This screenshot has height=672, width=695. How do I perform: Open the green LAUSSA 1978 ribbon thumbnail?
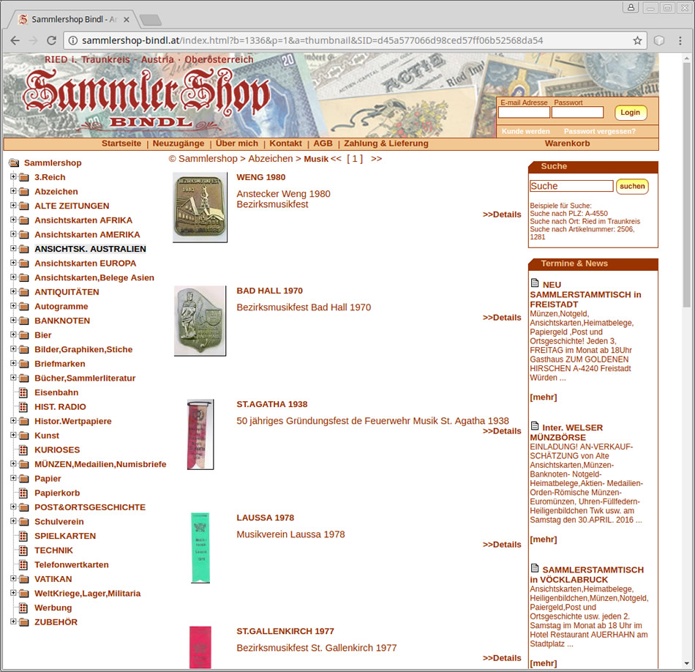[200, 548]
